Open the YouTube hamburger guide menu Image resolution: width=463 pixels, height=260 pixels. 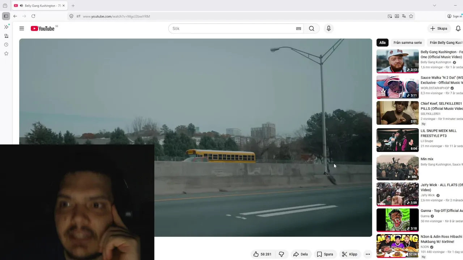pos(22,29)
